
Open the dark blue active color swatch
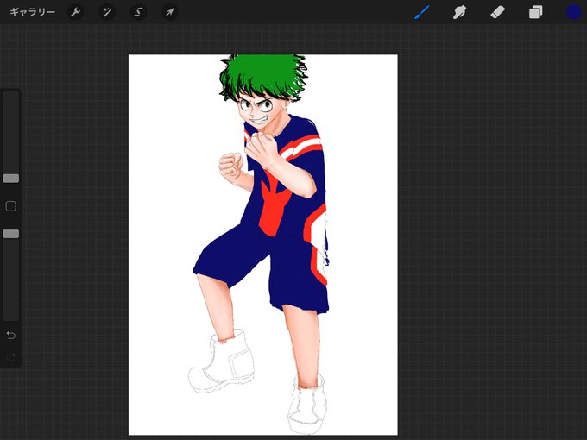click(x=573, y=12)
